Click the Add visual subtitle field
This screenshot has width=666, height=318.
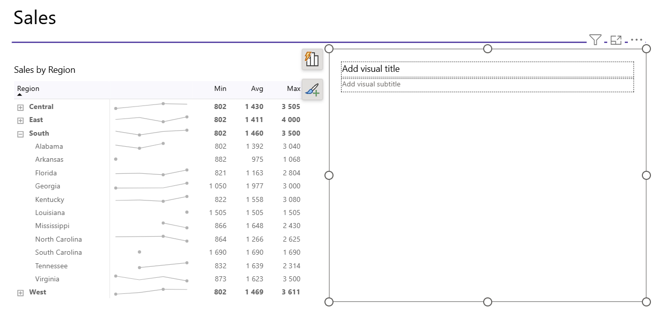(487, 84)
